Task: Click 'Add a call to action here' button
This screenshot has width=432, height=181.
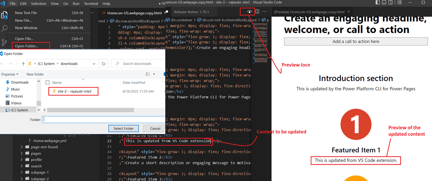Action: point(355,42)
